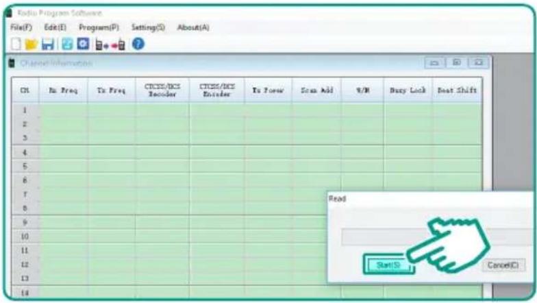Open help with the blue question mark icon
Screen dimensions: 537x303
[x=138, y=44]
